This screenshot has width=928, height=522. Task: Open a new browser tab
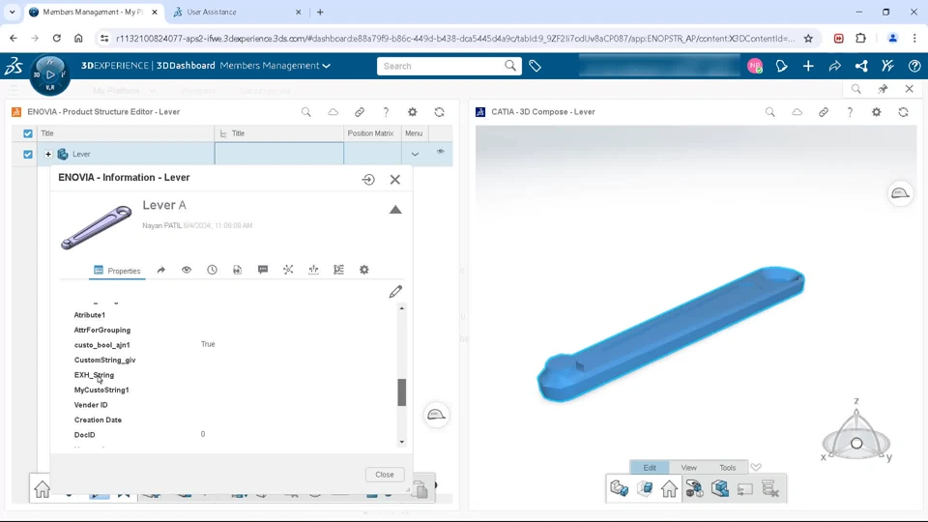point(320,12)
